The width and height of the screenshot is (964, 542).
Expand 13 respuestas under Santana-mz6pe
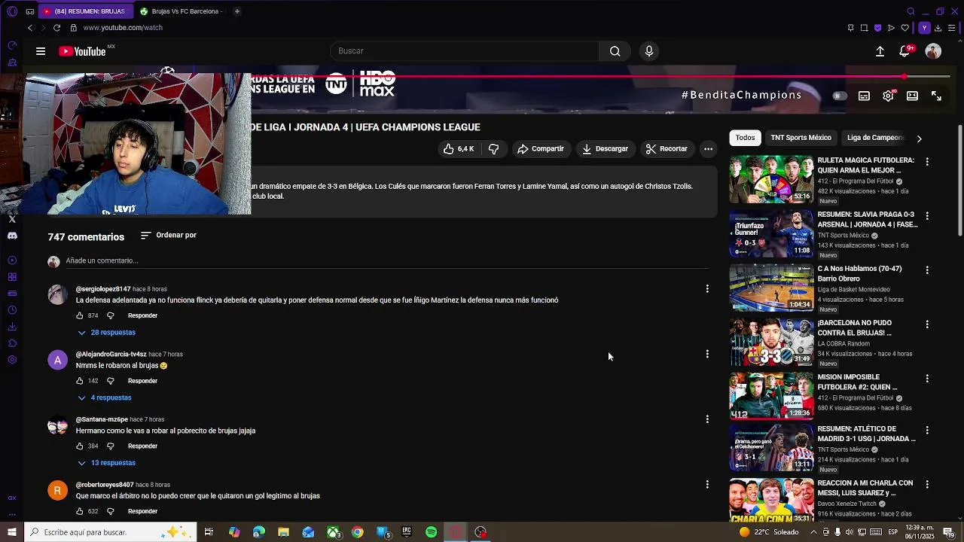click(x=106, y=463)
